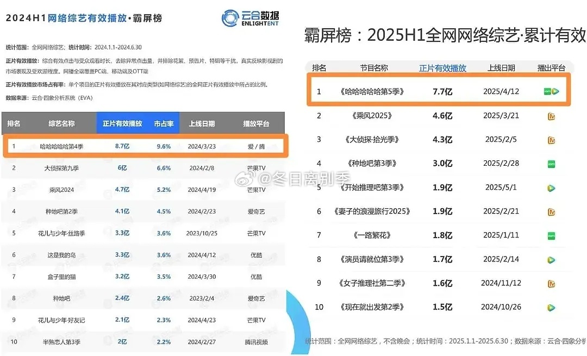Click the 这是我的岛 row name
Viewport: 587px width, 356px height.
[x=61, y=255]
